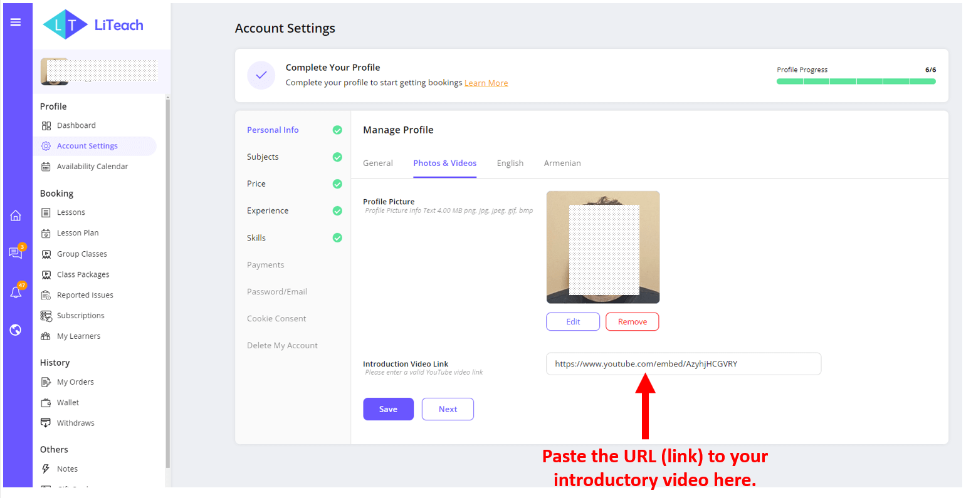Viewport: 966px width, 498px height.
Task: Click the Save button
Action: 389,409
